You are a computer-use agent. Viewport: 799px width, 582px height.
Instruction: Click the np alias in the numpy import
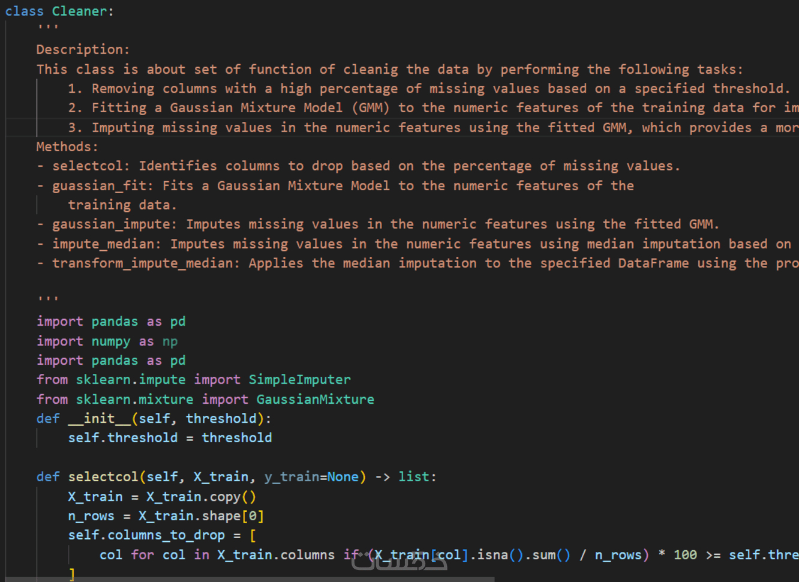pyautogui.click(x=170, y=341)
